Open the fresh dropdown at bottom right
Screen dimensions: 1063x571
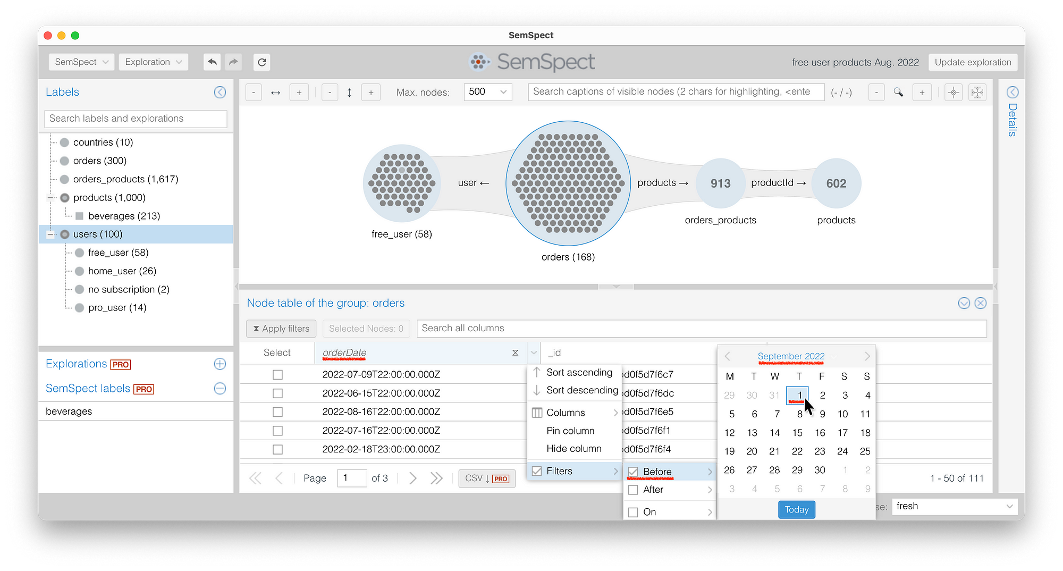954,506
